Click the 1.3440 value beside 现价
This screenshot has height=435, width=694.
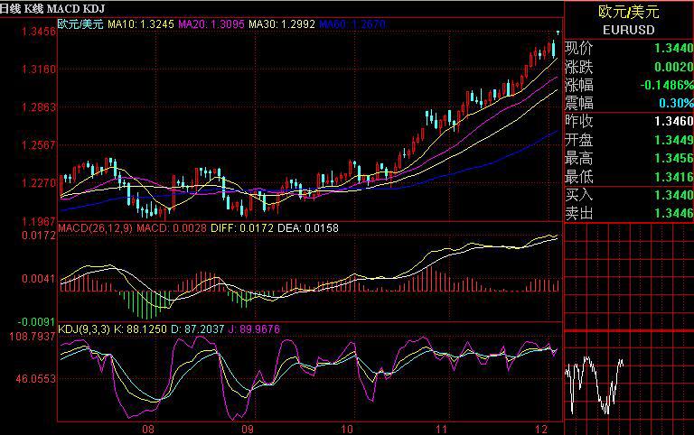tap(673, 48)
